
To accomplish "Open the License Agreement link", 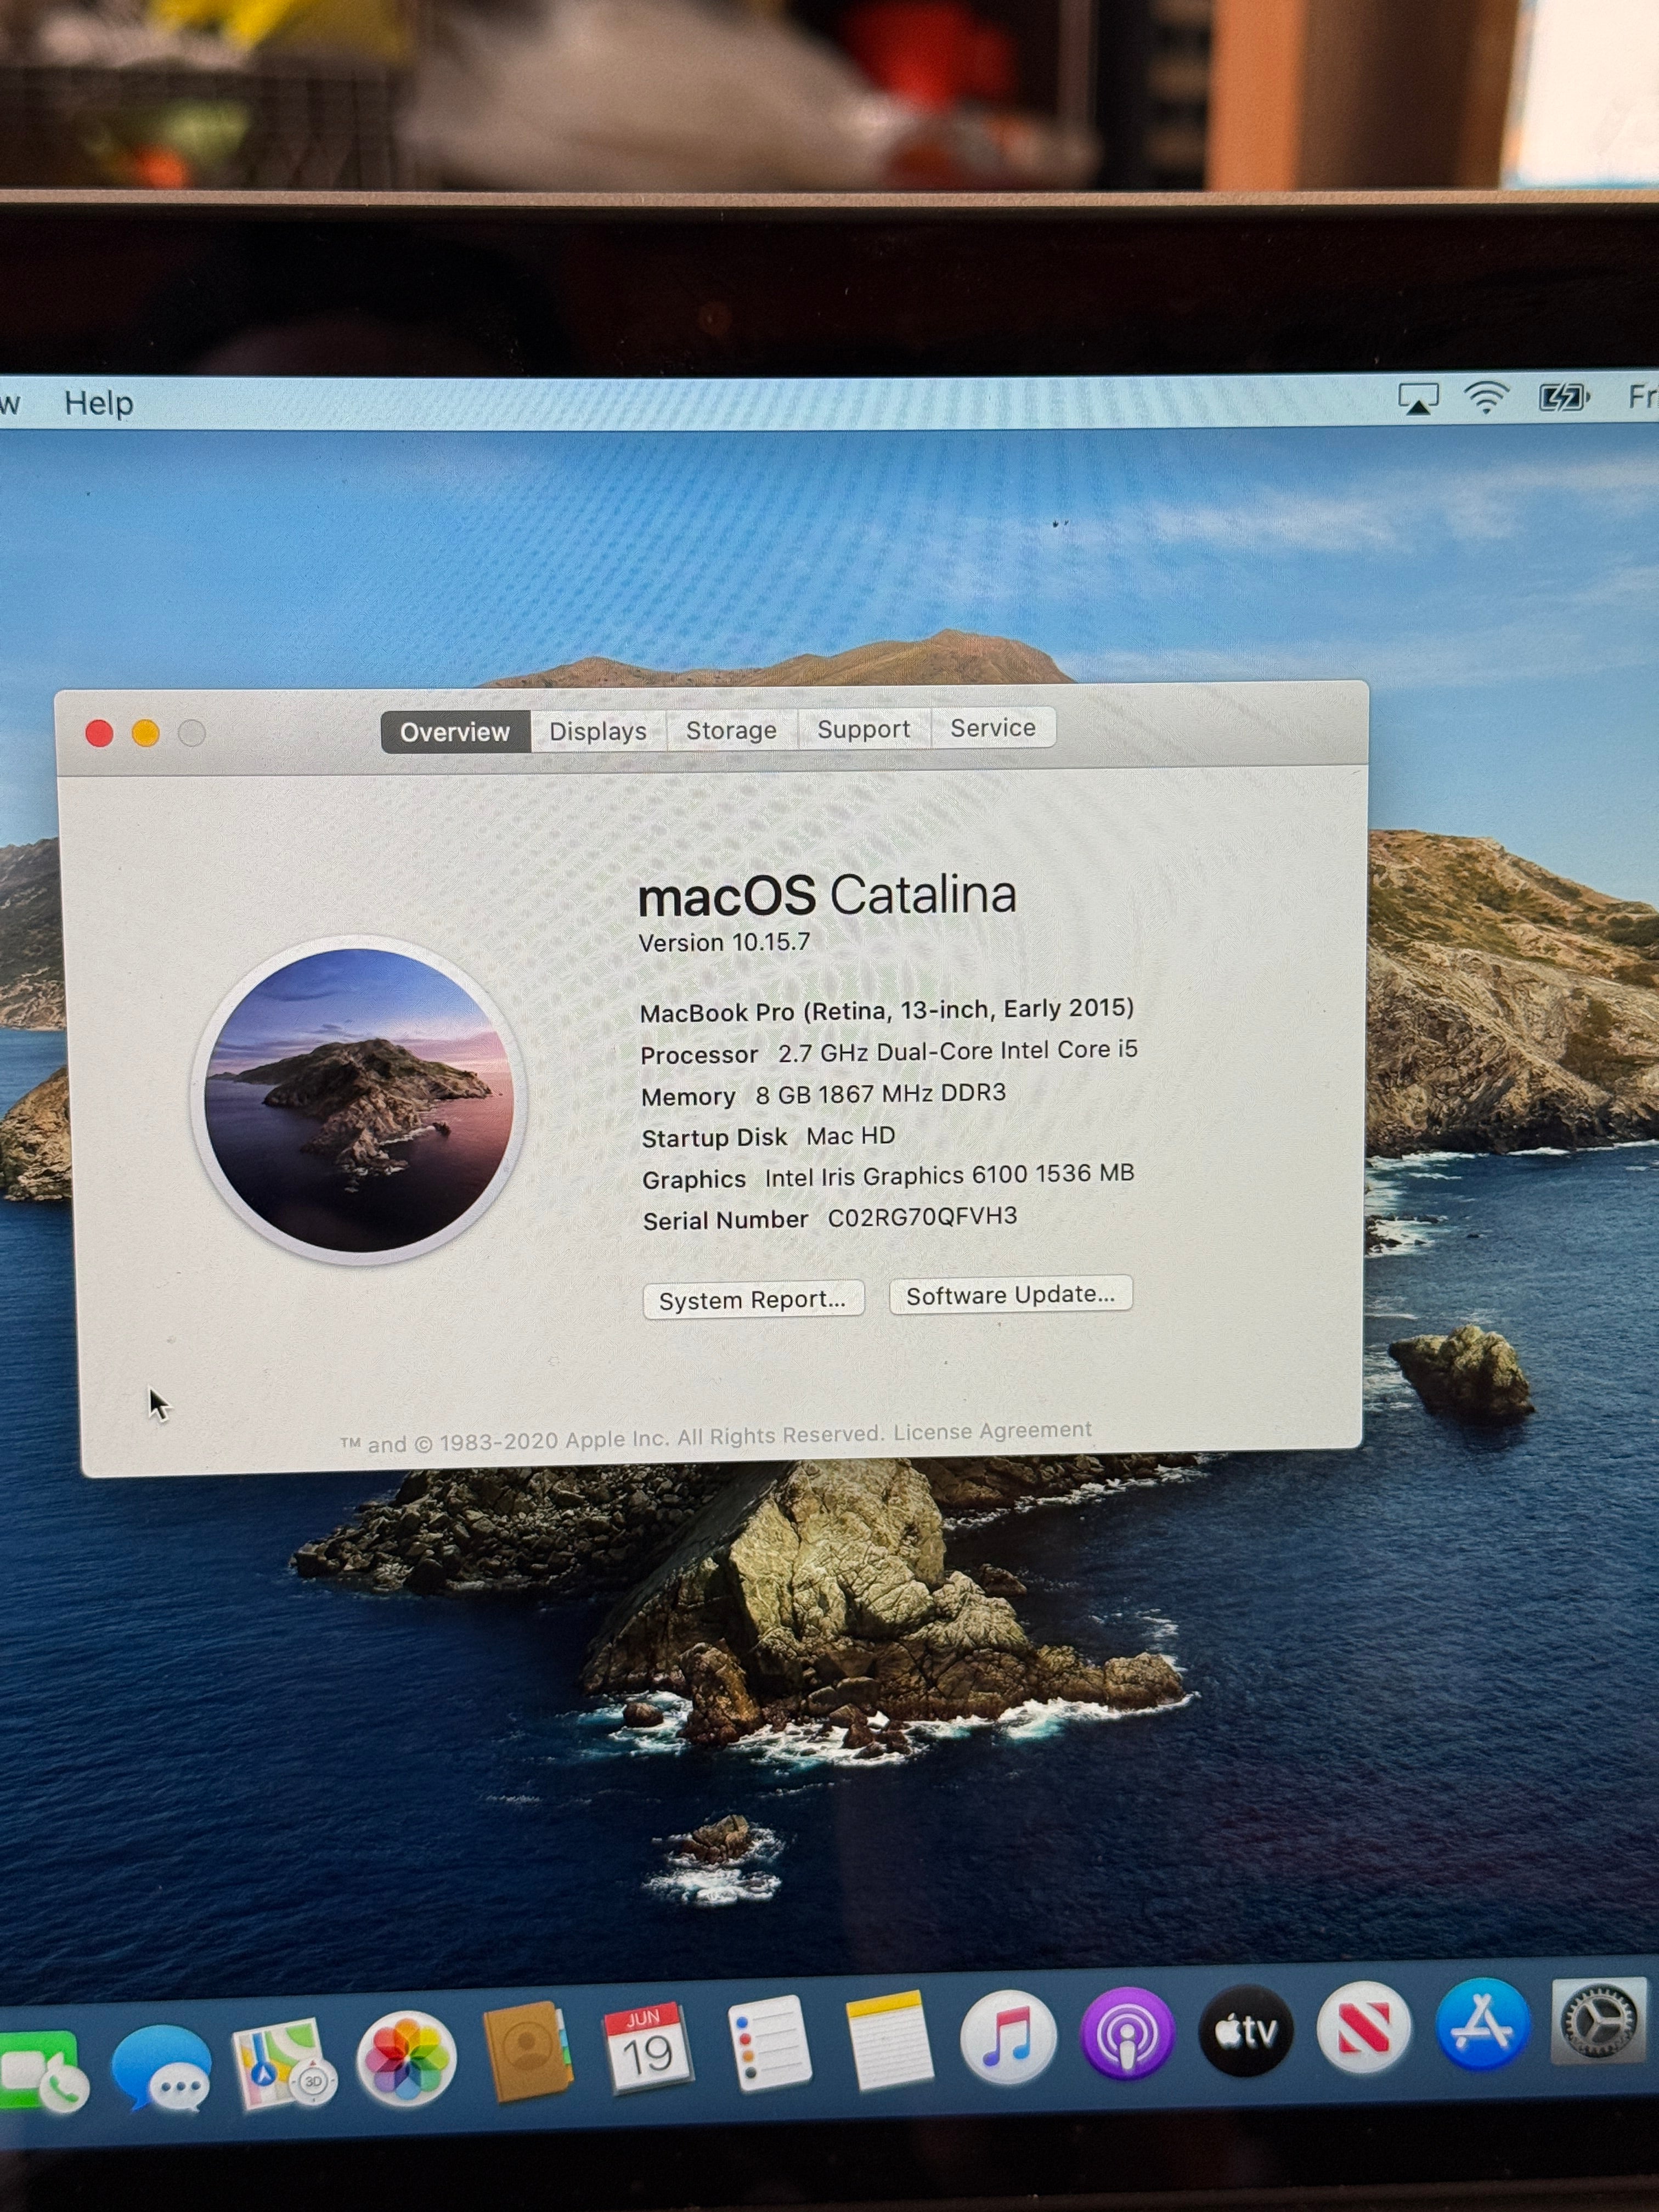I will point(992,1431).
